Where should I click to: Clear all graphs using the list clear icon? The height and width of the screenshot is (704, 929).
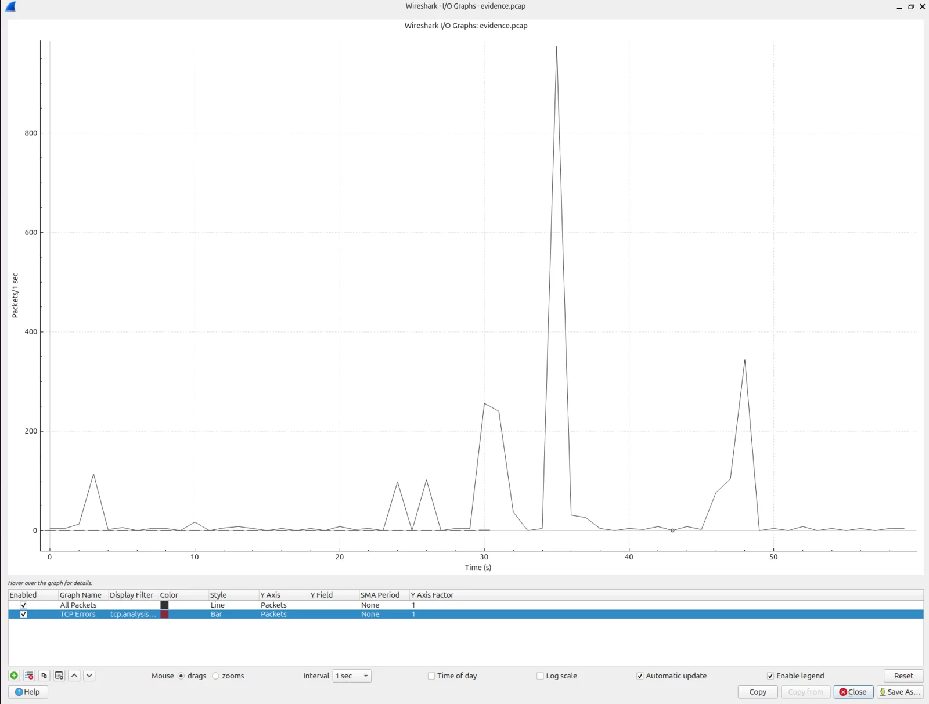point(59,676)
